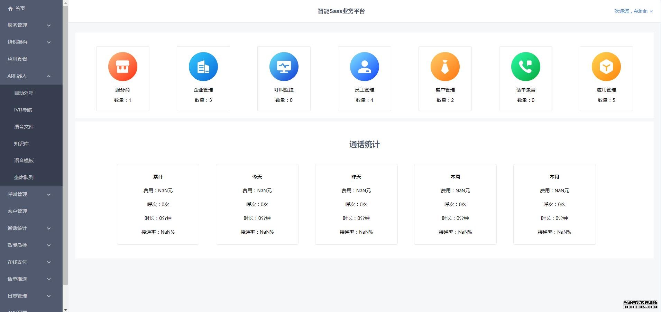Open the 企业管理 building icon

[x=203, y=67]
